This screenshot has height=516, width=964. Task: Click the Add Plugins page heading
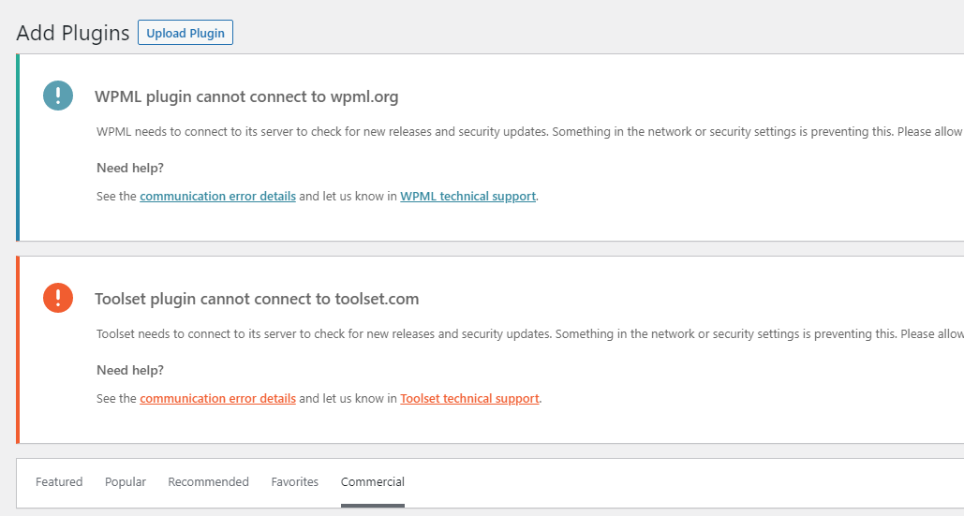tap(72, 33)
